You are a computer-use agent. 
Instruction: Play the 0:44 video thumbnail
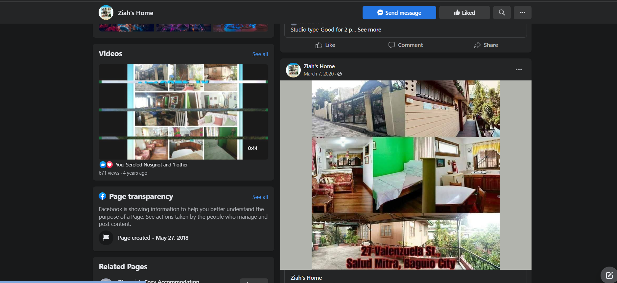coord(183,112)
